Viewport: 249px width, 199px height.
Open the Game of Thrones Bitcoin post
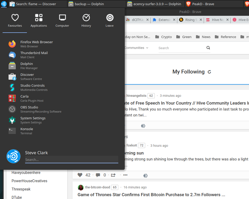point(151,195)
